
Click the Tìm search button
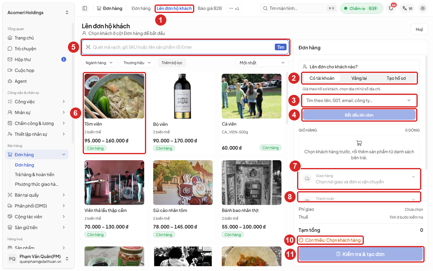coord(281,47)
